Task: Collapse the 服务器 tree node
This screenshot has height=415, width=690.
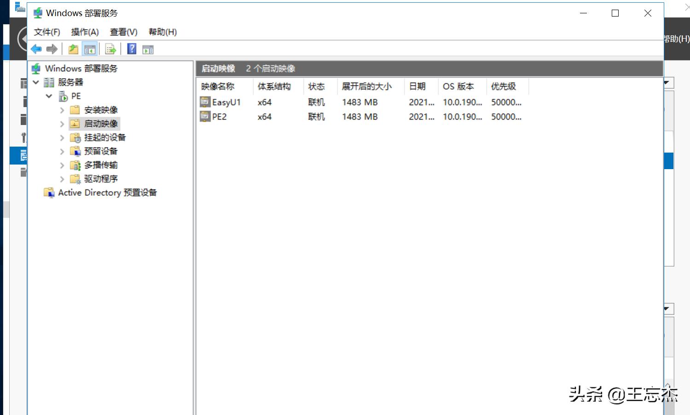Action: point(36,83)
